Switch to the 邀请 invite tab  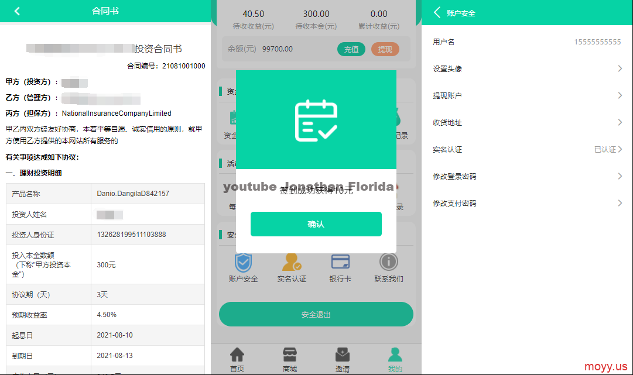point(343,360)
